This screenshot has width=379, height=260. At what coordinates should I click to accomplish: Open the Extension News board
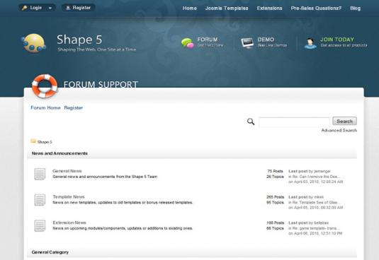(x=69, y=223)
